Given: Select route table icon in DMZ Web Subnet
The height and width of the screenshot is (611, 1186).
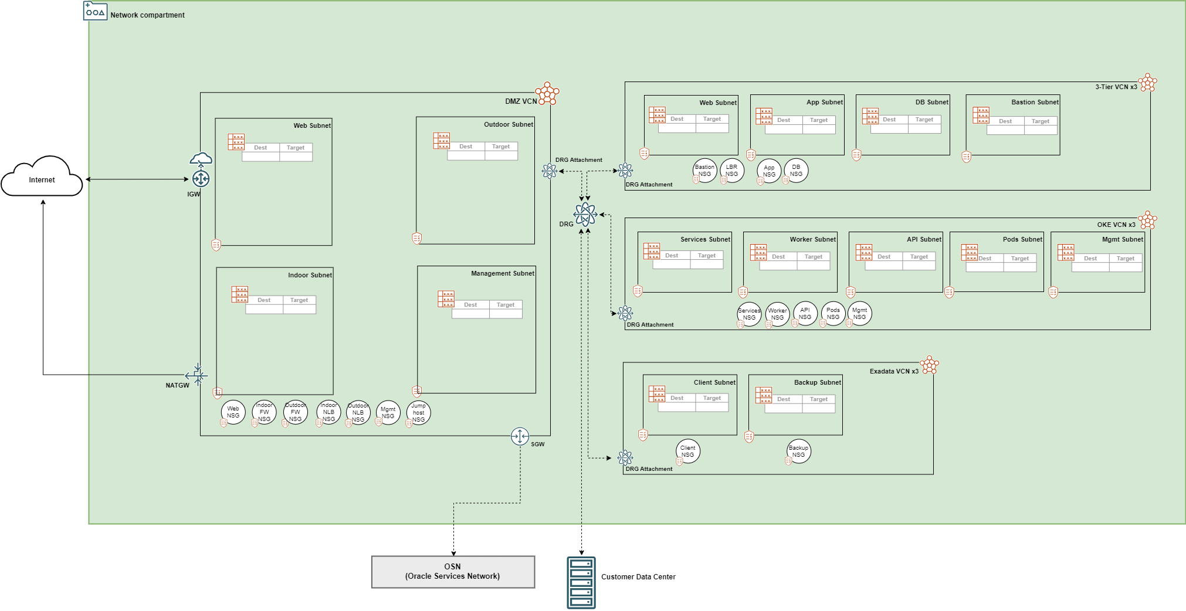Looking at the screenshot, I should [x=236, y=142].
